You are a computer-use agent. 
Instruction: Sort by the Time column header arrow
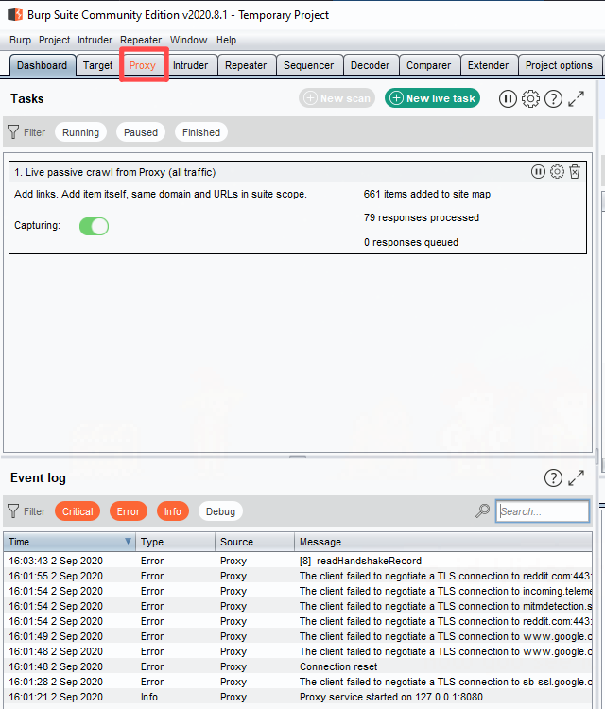(x=128, y=542)
